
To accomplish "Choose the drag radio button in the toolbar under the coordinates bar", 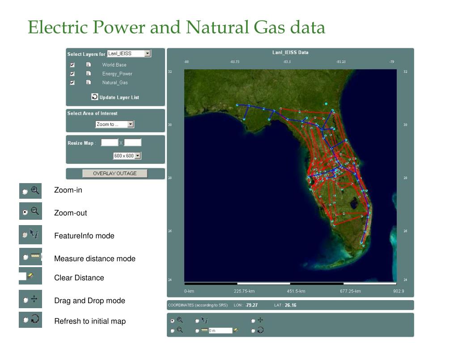I will click(253, 321).
